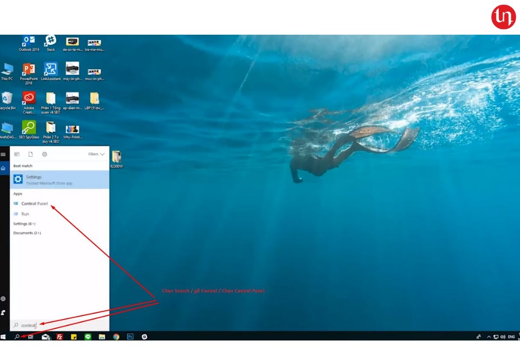520x347 pixels.
Task: Open Photoshop from the taskbar
Action: tap(130, 337)
